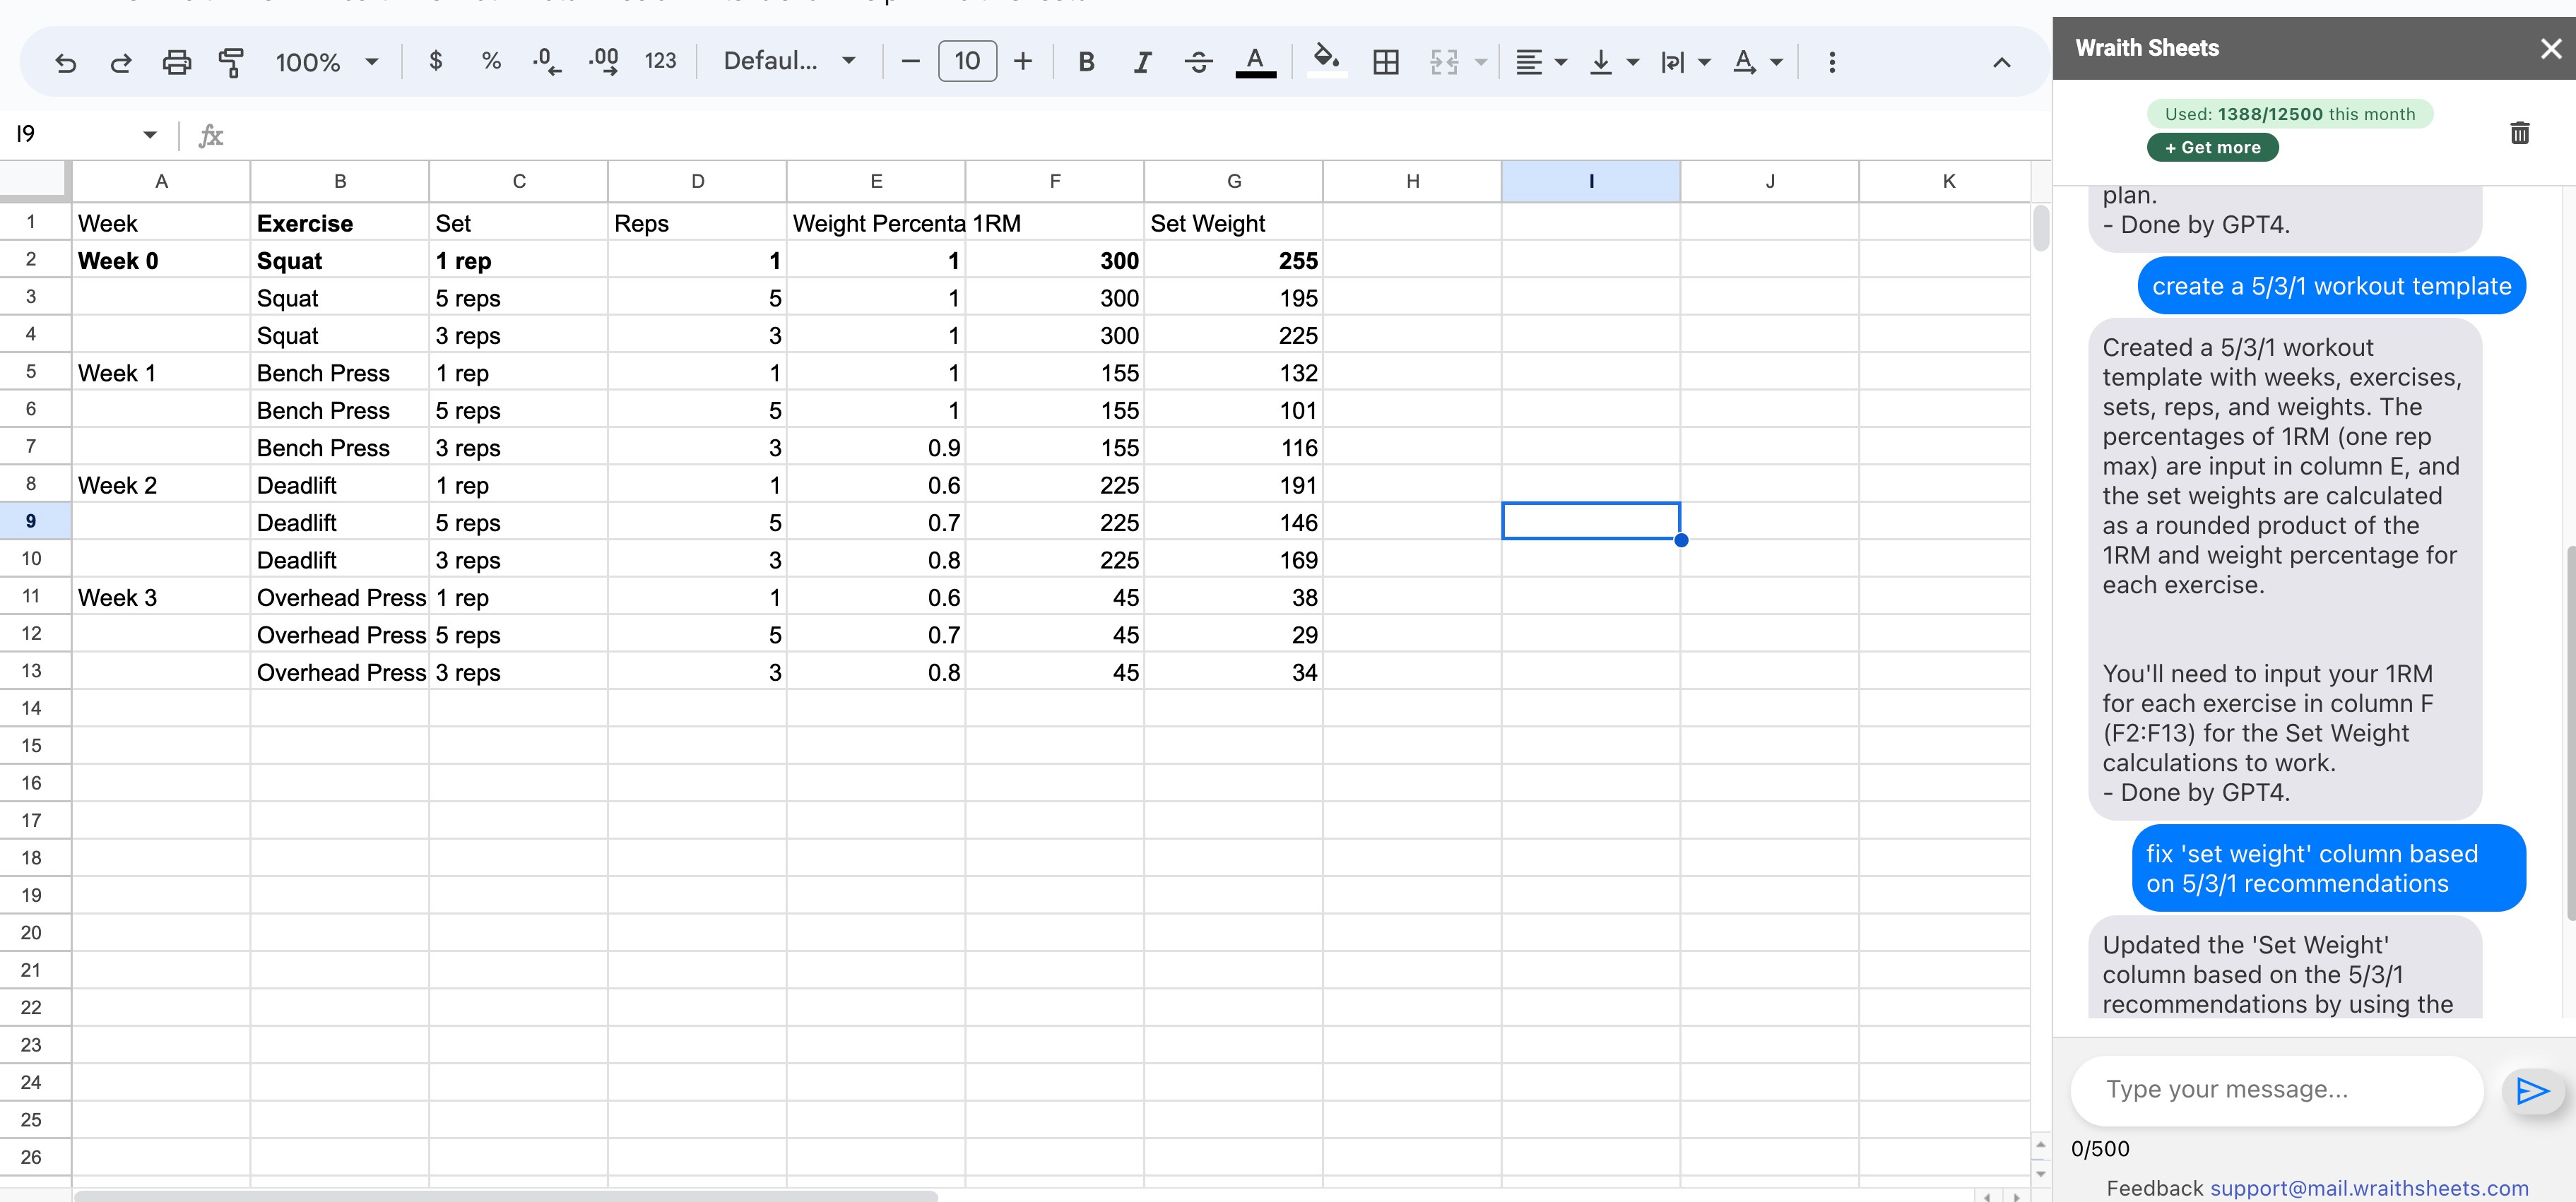Open the three-dot more options menu
2576x1202 pixels.
[x=1831, y=62]
